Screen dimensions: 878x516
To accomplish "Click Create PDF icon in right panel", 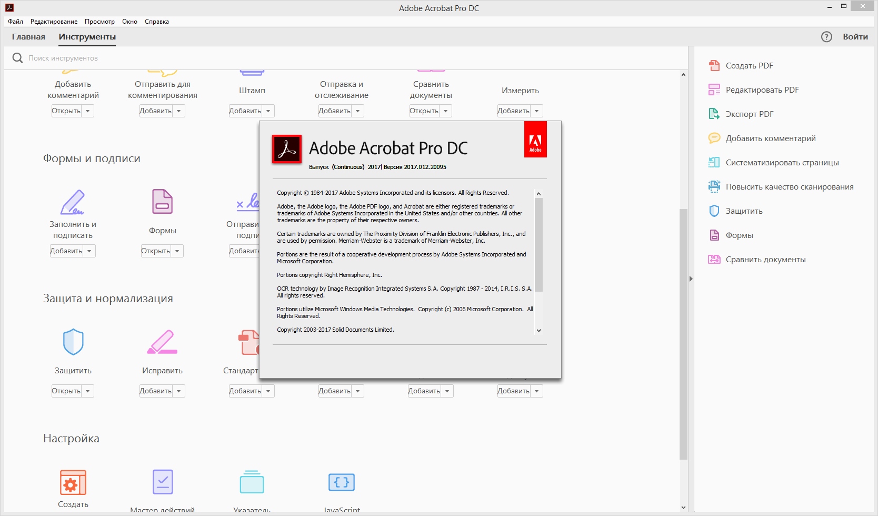I will point(714,66).
